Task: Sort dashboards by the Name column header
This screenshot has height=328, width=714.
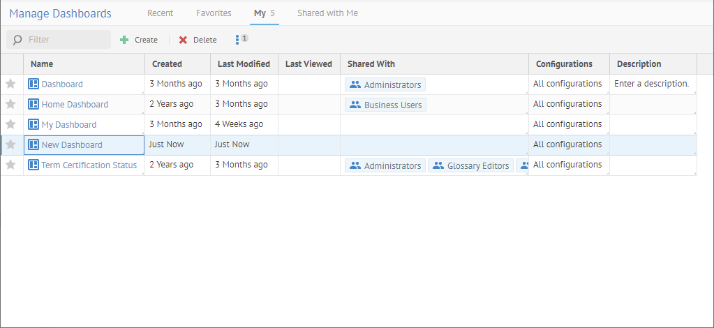Action: (x=42, y=64)
